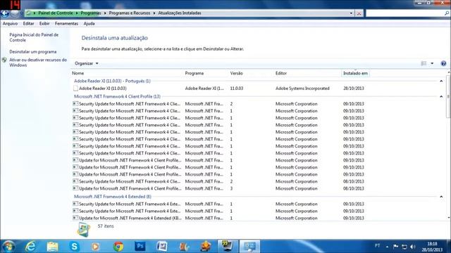This screenshot has width=451, height=253.
Task: Click the network tray icon
Action: point(404,247)
